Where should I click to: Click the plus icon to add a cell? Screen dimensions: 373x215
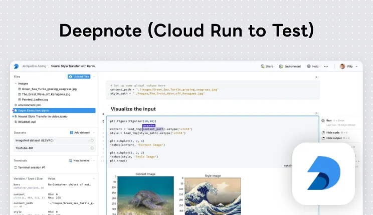point(103,114)
